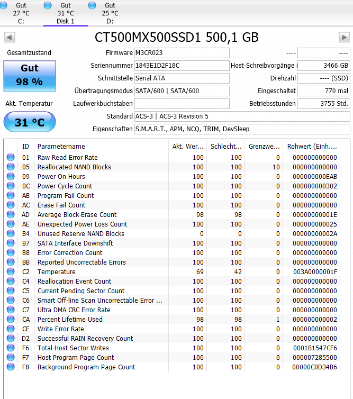Viewport: 353px width, 399px height.
Task: Click raw value 0001B1547CF6
Action: [315, 348]
